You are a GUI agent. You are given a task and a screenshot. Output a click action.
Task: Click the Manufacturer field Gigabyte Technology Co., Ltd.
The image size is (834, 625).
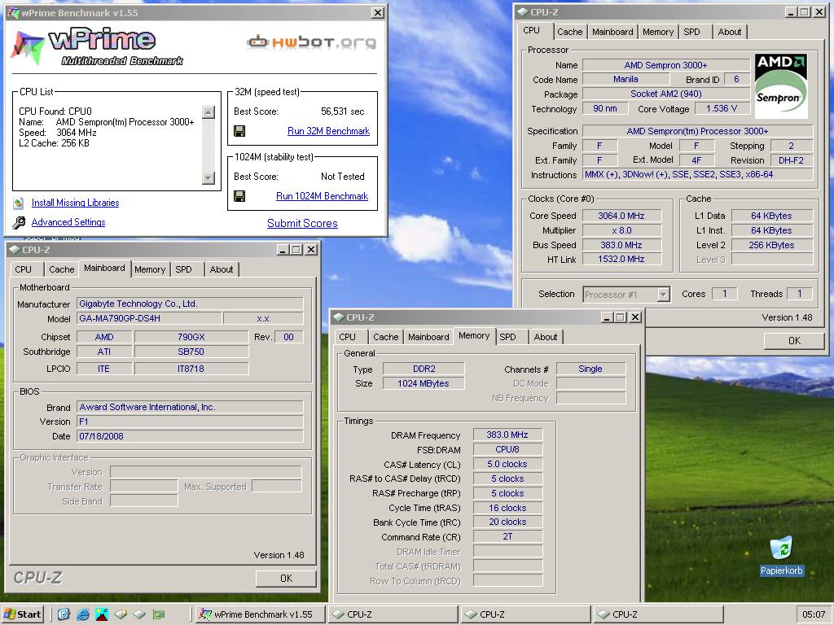pos(190,304)
